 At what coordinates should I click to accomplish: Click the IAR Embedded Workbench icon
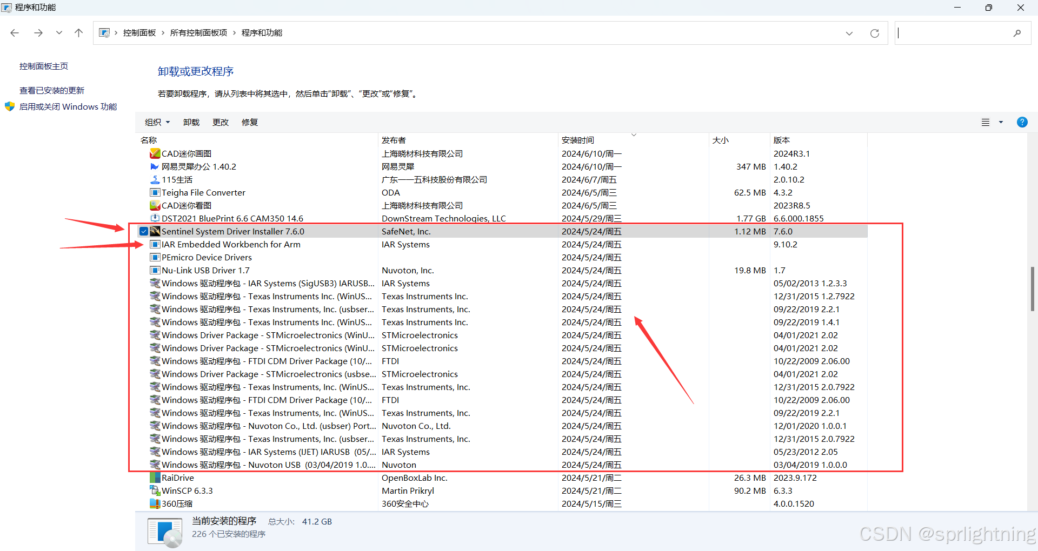point(155,244)
